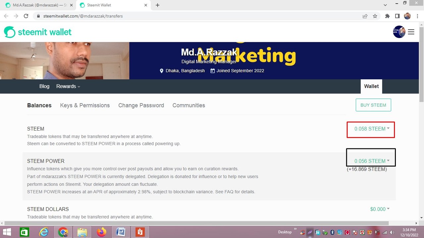This screenshot has height=238, width=424.
Task: Click the Steemit Wallet logo
Action: (x=38, y=32)
